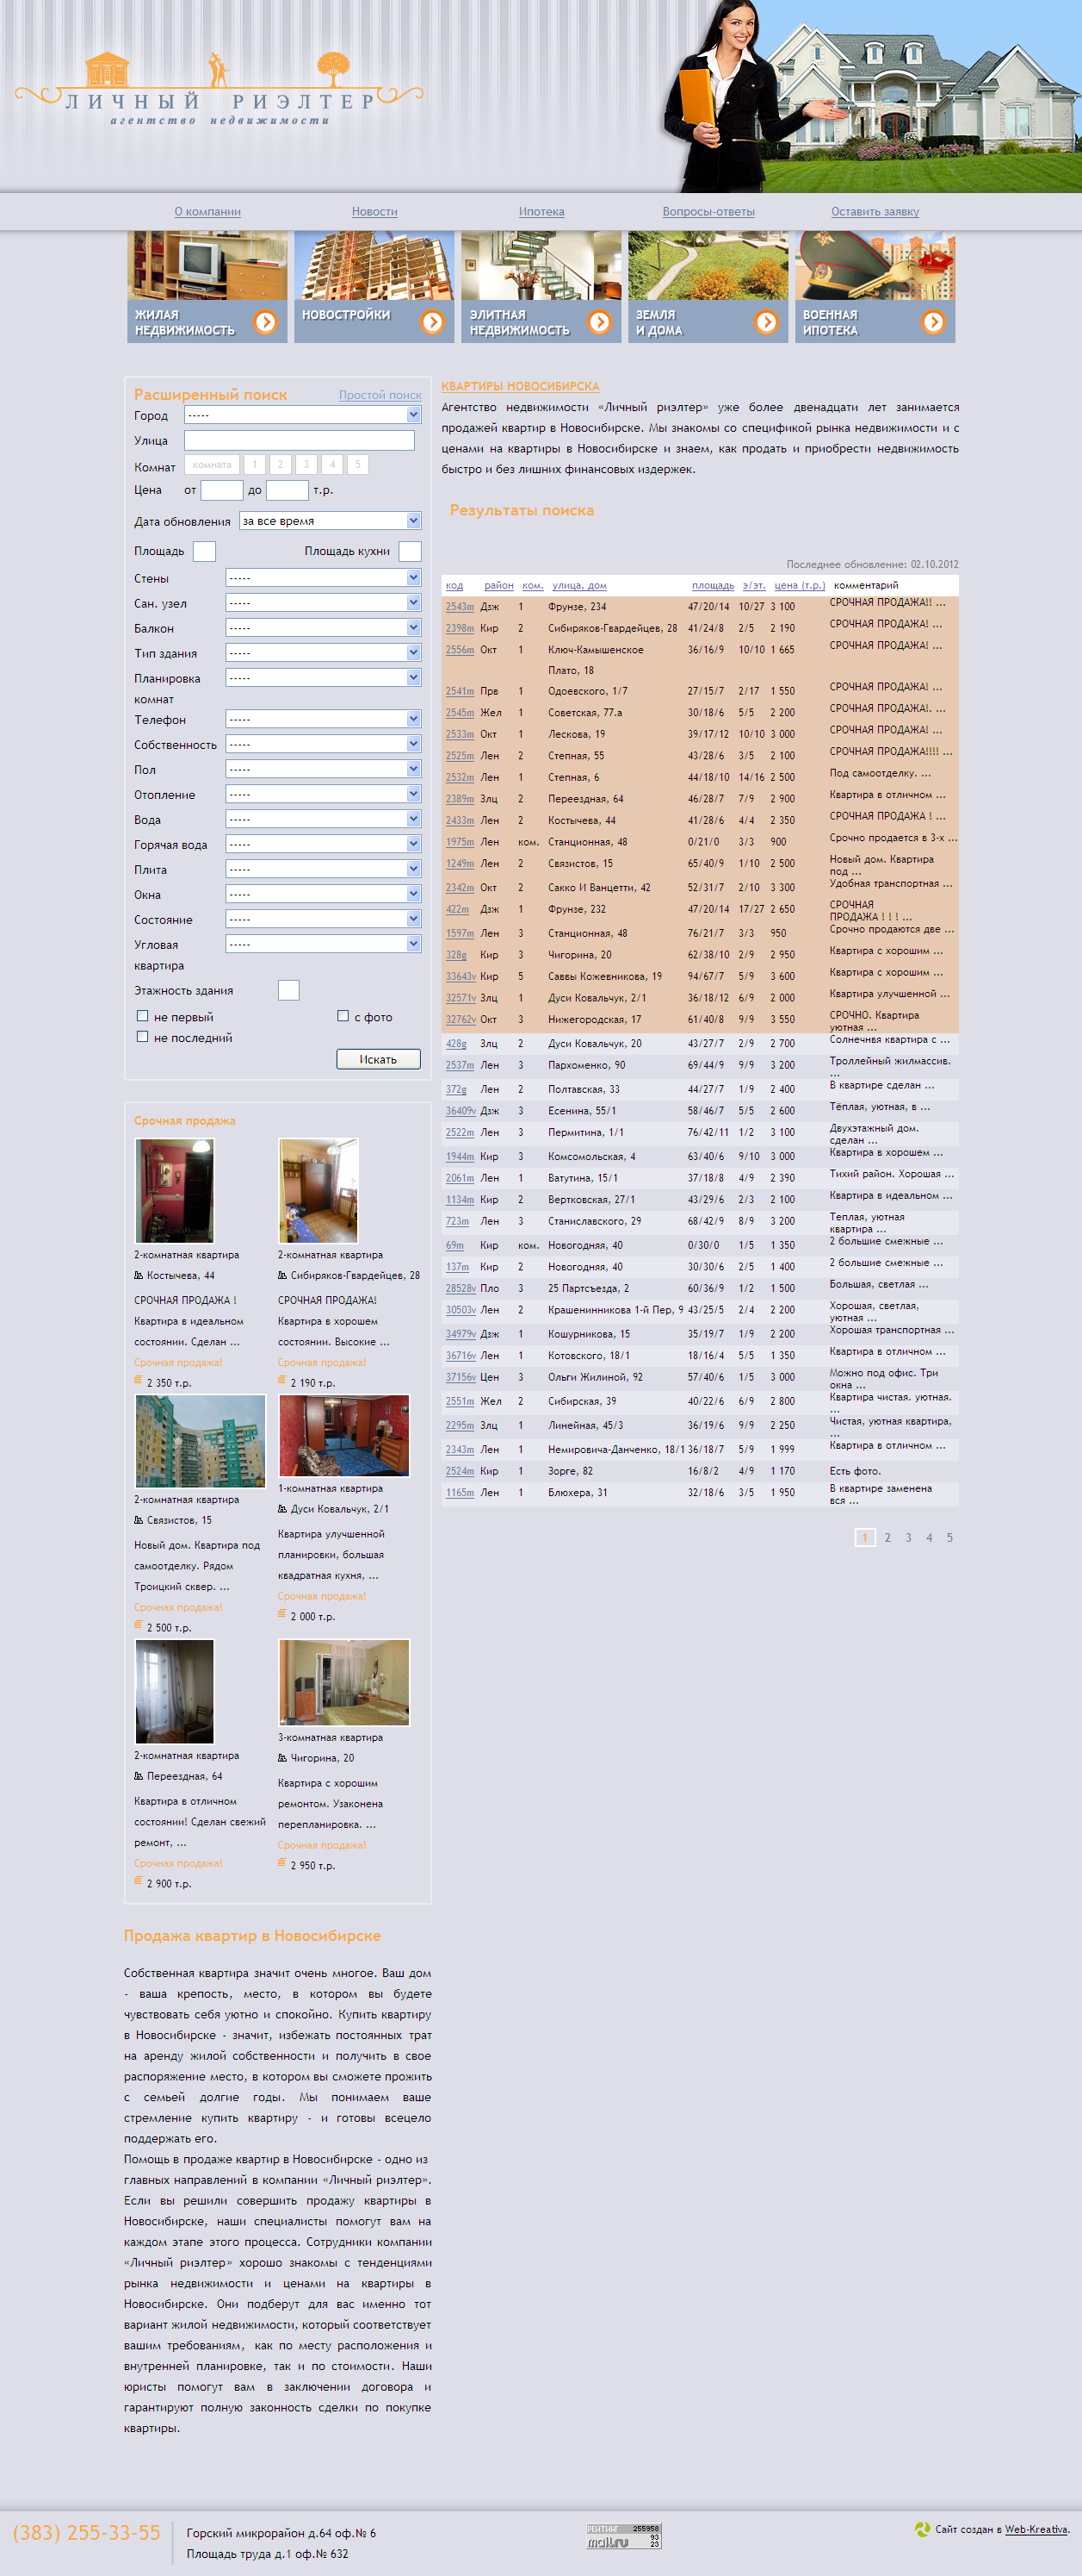Go to results page 3

point(908,1538)
